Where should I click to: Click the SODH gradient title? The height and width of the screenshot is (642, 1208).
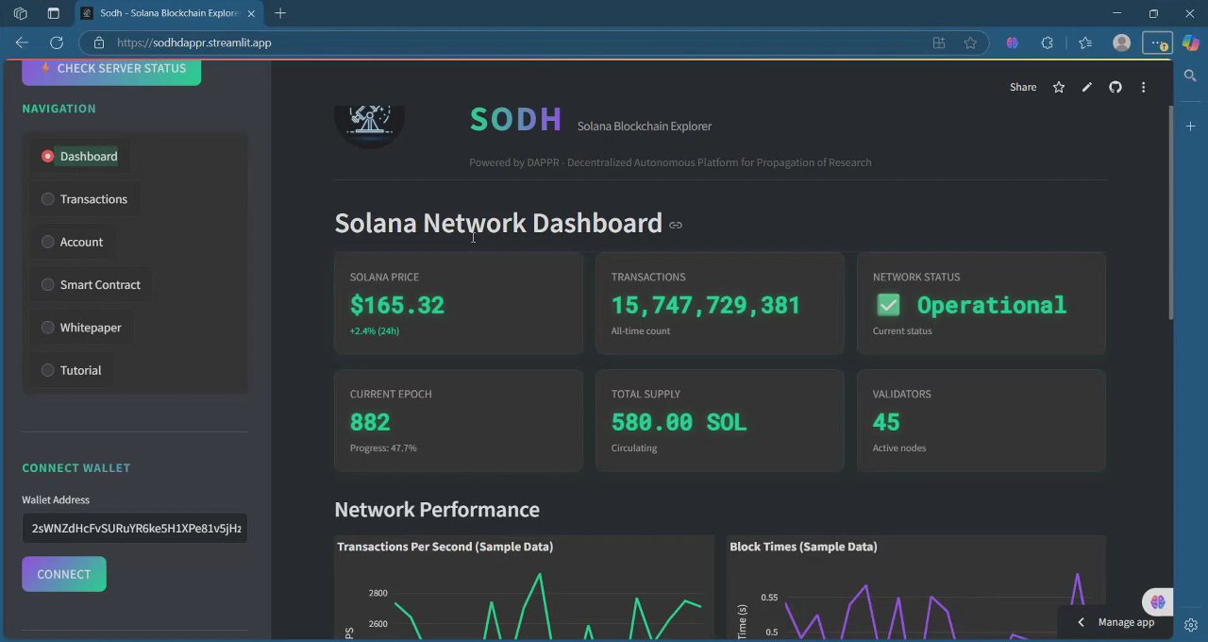click(x=515, y=120)
